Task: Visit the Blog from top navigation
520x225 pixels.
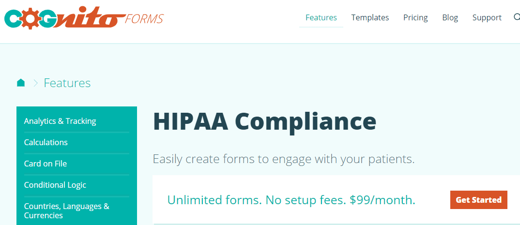Action: coord(450,17)
